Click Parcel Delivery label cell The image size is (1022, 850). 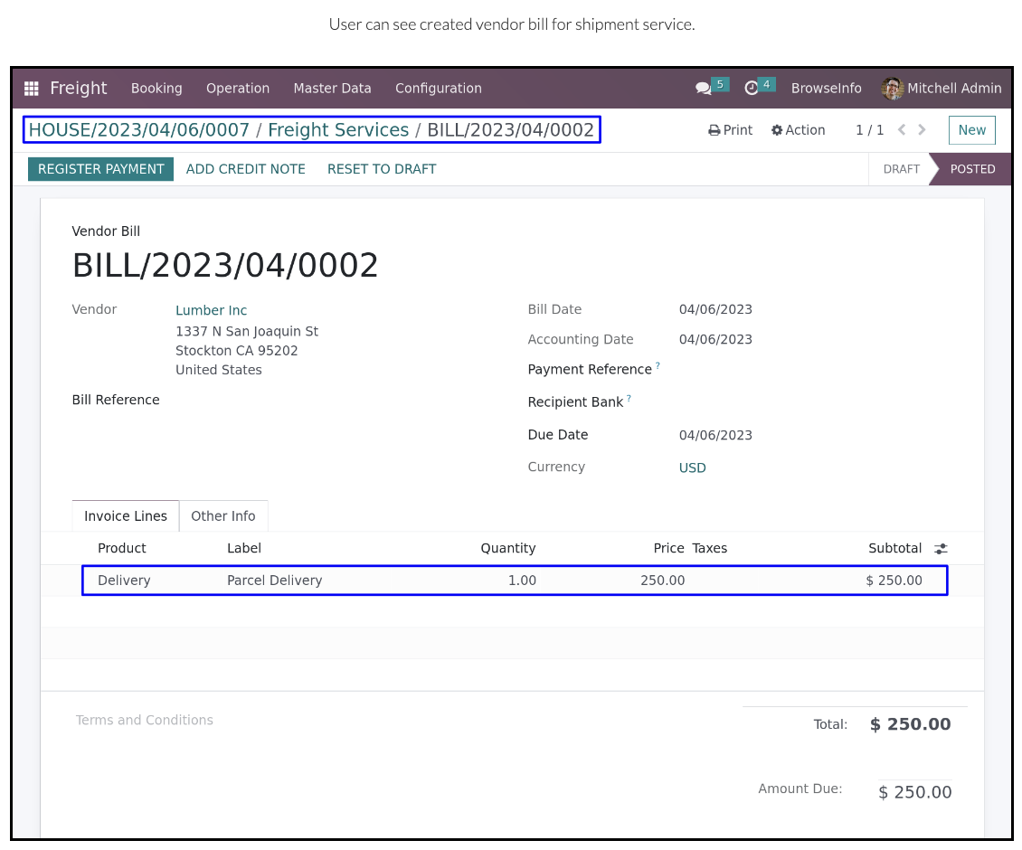point(274,581)
